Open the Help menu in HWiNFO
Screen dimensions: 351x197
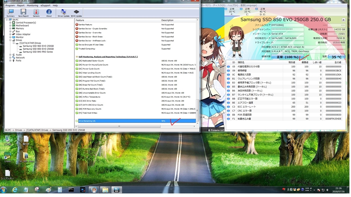[x=55, y=5]
